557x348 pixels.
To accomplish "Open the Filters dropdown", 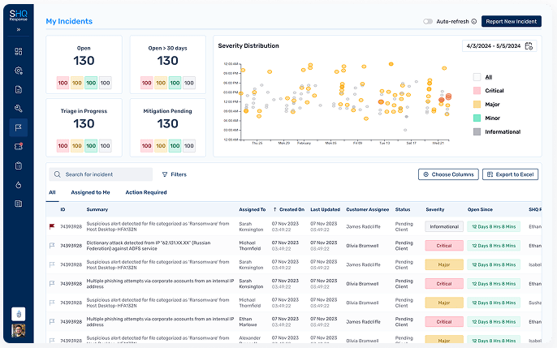I will click(x=175, y=174).
